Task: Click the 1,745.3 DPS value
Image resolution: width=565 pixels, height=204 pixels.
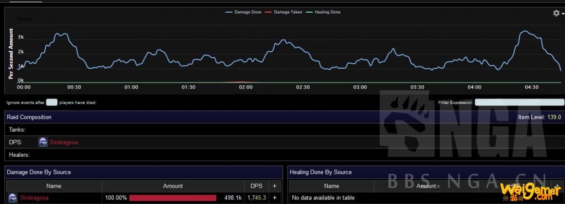Action: pos(257,197)
